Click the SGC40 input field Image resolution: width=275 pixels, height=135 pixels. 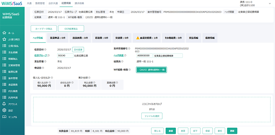pos(65,56)
